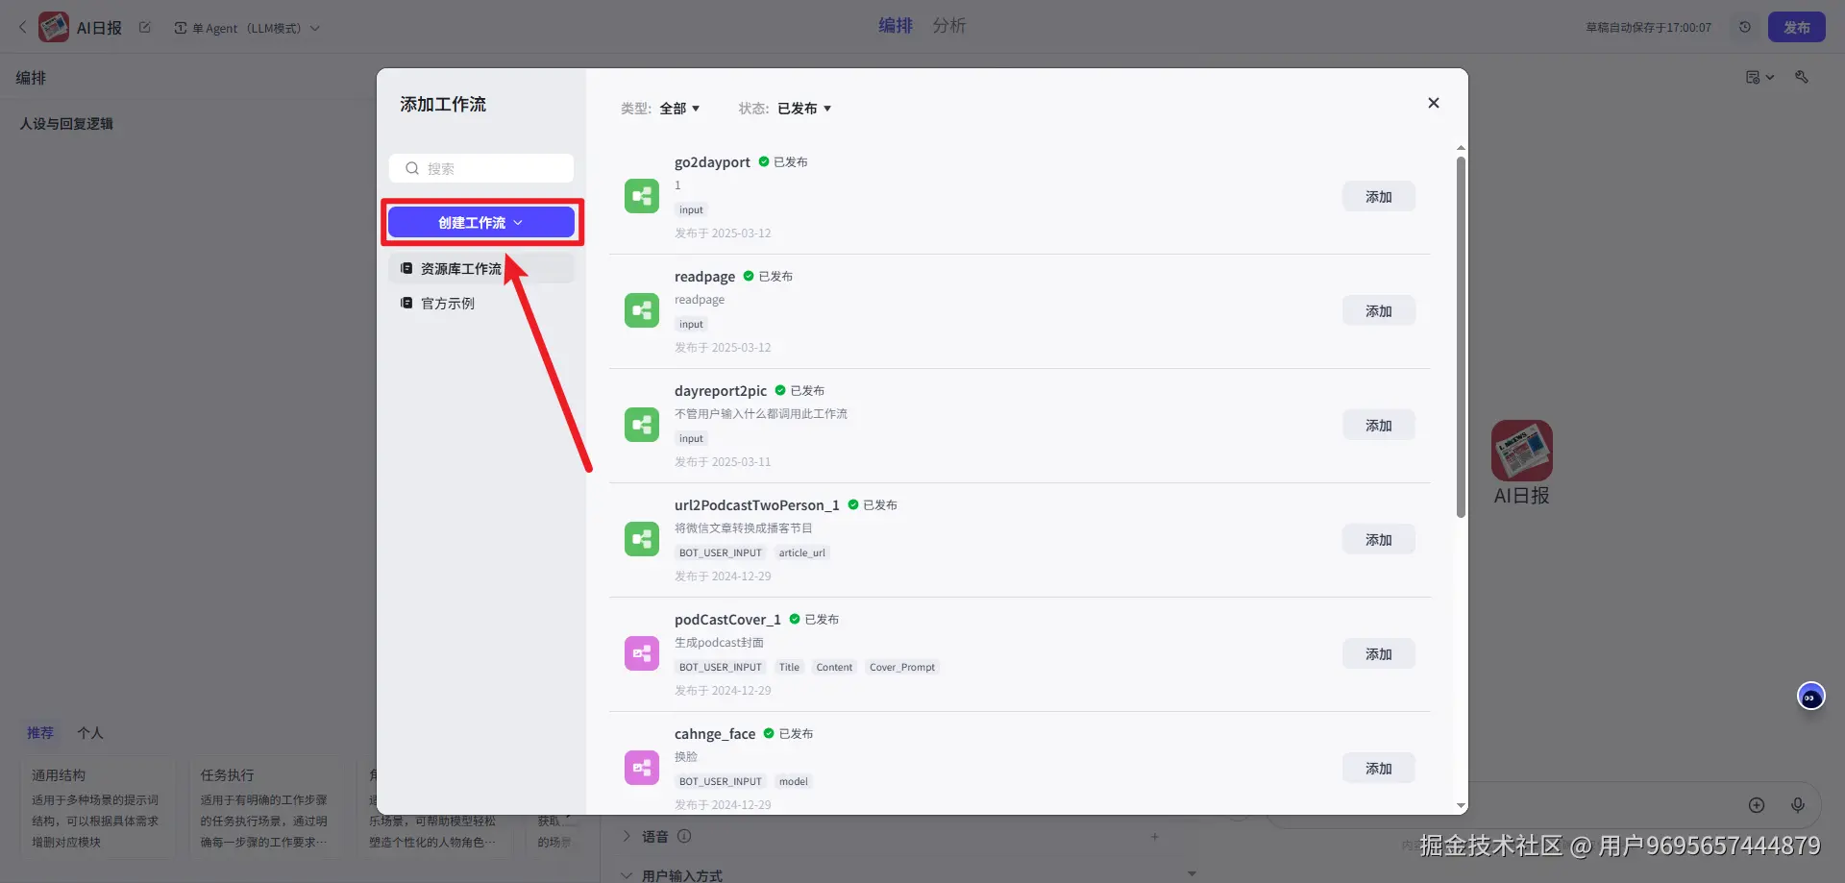Open the dayreport2pic workflow title
This screenshot has width=1845, height=883.
pos(721,390)
